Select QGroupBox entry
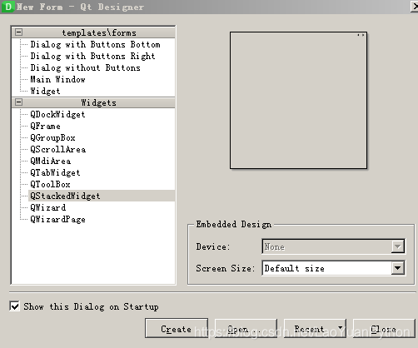This screenshot has height=348, width=418. point(52,137)
